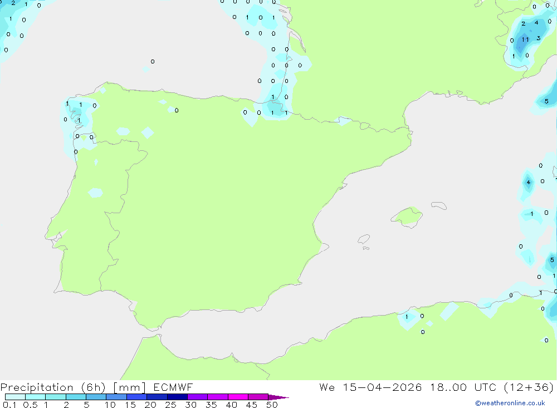Viewport: 557px width, 408px height.
Task: Select the 45–50 mm legend color swatch
Action: [258, 397]
